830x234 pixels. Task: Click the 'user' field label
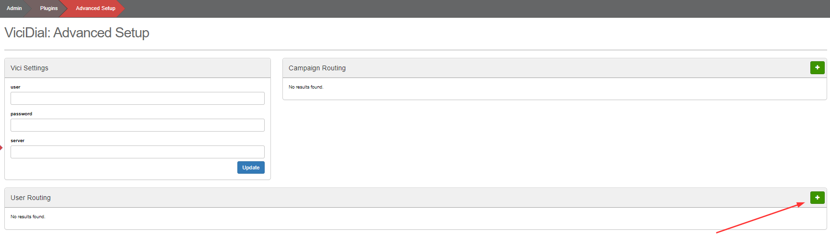tap(15, 87)
